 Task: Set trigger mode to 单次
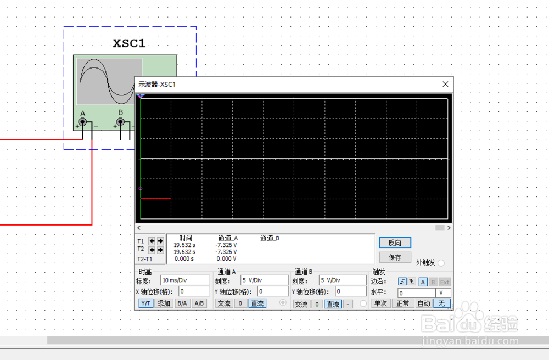[380, 303]
